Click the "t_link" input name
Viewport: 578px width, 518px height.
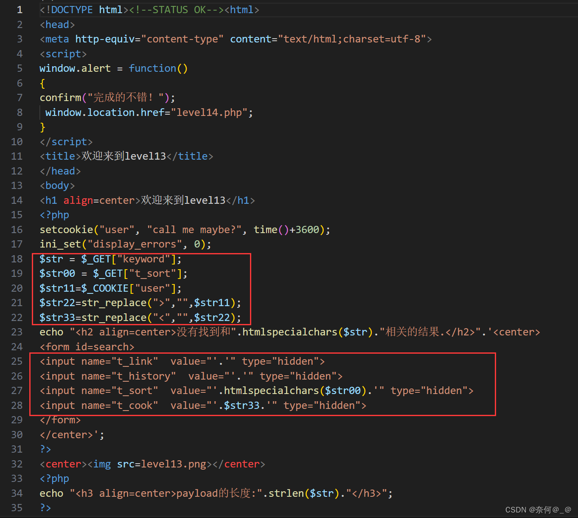click(x=135, y=361)
